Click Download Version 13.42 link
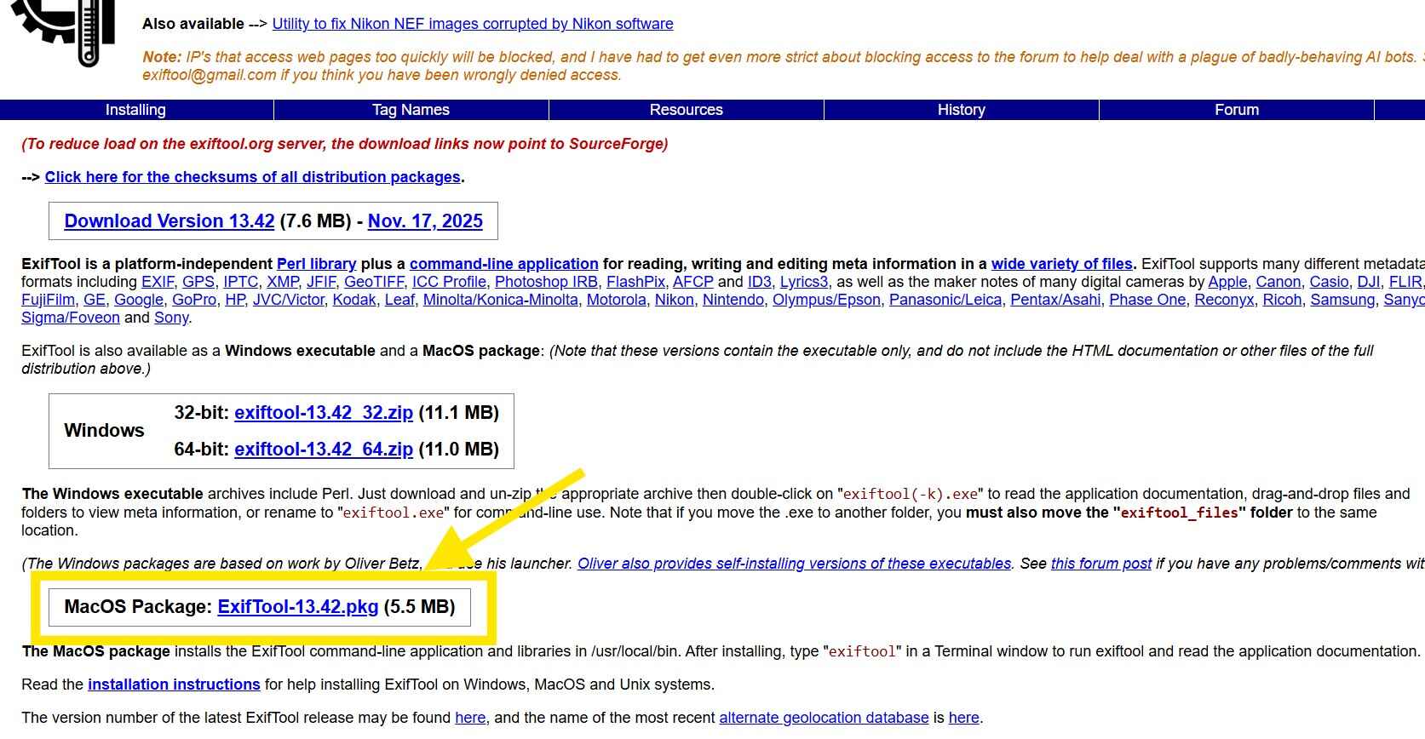1425x739 pixels. point(170,221)
